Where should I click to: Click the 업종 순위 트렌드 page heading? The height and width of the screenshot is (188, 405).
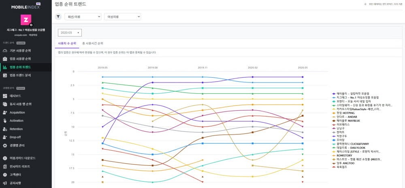click(x=70, y=4)
